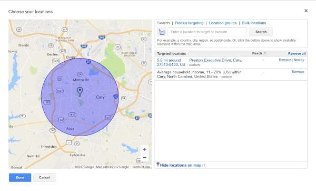The width and height of the screenshot is (316, 191).
Task: Click help icon next to Hide locations on map
Action: pyautogui.click(x=204, y=165)
